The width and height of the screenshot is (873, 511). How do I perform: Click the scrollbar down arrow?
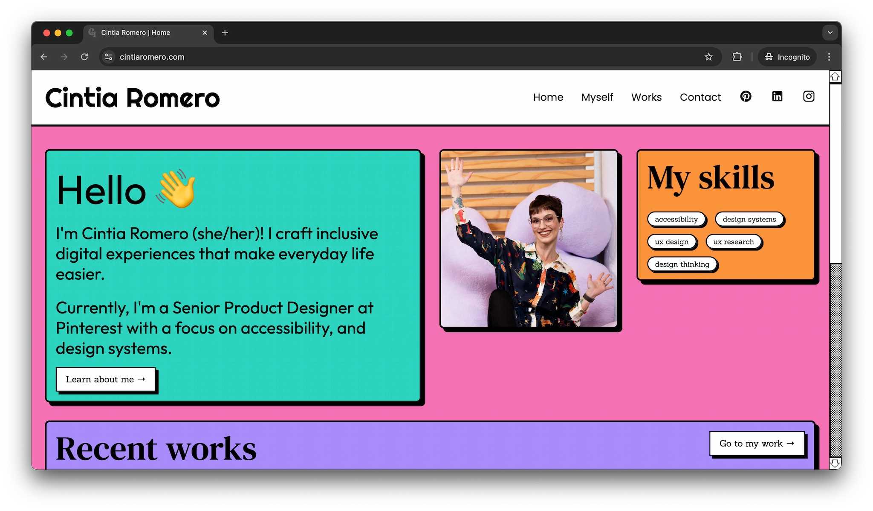[835, 463]
